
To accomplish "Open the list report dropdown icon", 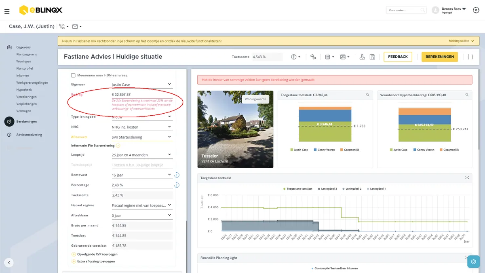I will (329, 57).
